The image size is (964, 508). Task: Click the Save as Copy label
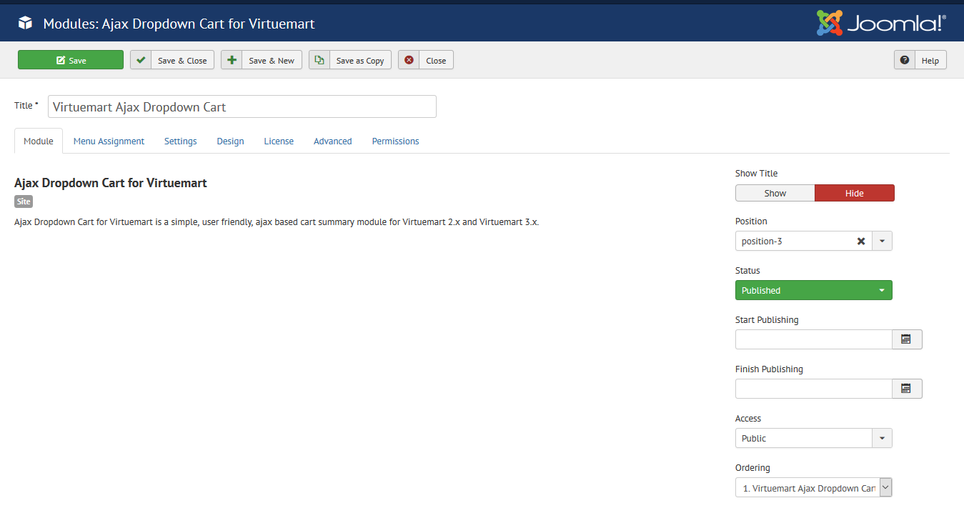point(360,61)
